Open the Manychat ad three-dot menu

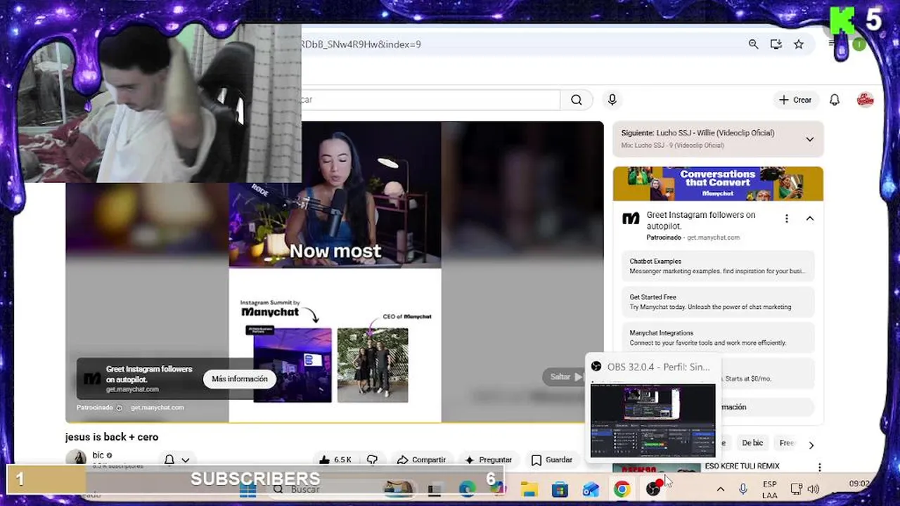click(787, 219)
